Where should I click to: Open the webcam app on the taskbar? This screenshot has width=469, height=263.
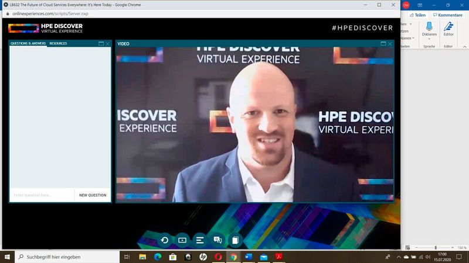(188, 257)
